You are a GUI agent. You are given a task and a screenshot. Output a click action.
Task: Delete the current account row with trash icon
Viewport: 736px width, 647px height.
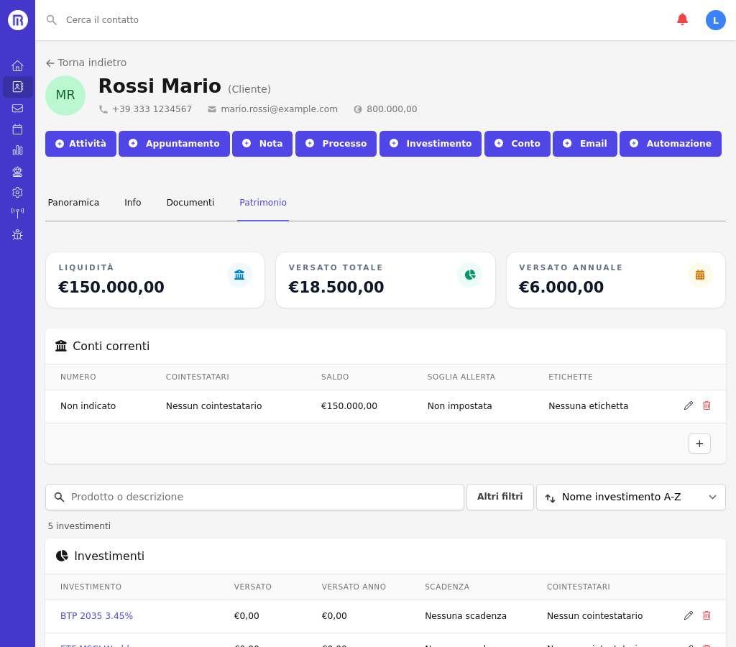707,405
